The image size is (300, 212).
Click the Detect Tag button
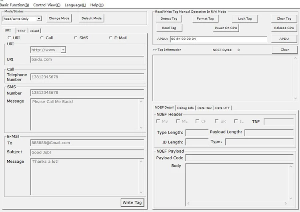168,18
